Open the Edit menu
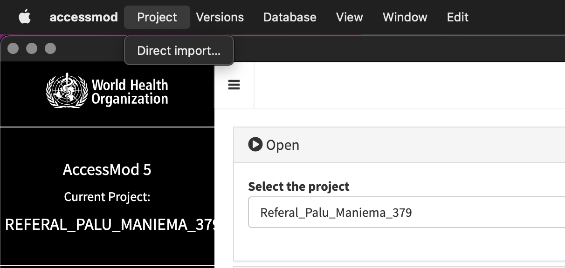 457,17
